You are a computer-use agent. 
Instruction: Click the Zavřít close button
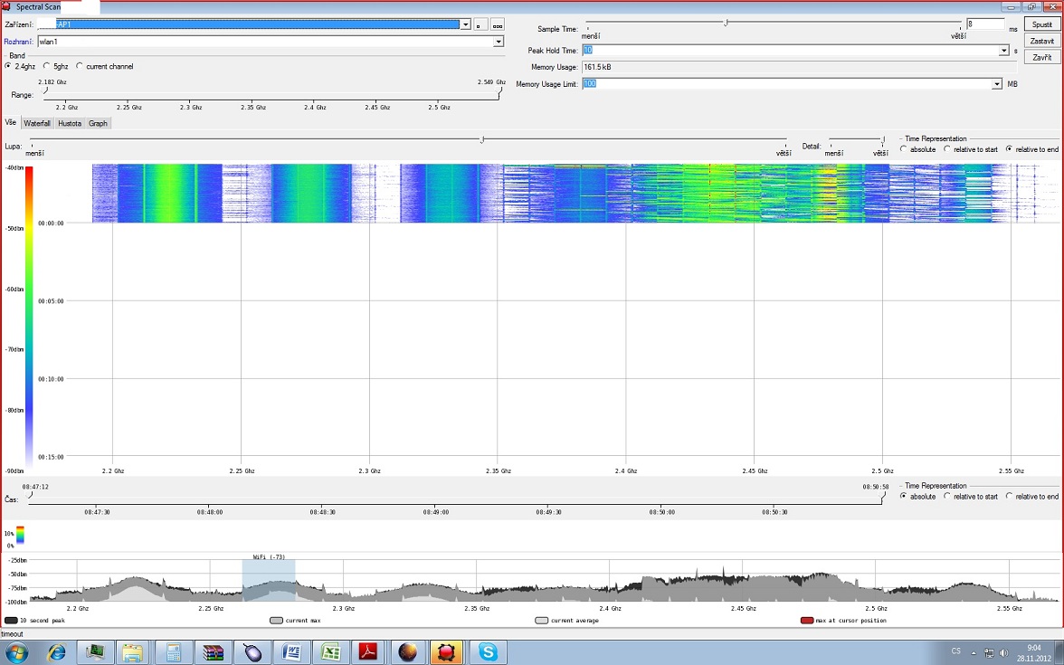point(1041,58)
